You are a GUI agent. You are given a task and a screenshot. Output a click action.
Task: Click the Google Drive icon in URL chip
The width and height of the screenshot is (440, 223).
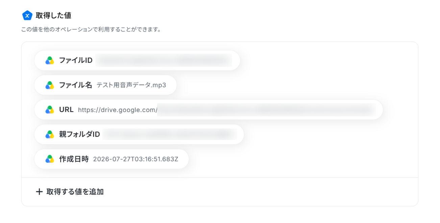click(x=50, y=110)
